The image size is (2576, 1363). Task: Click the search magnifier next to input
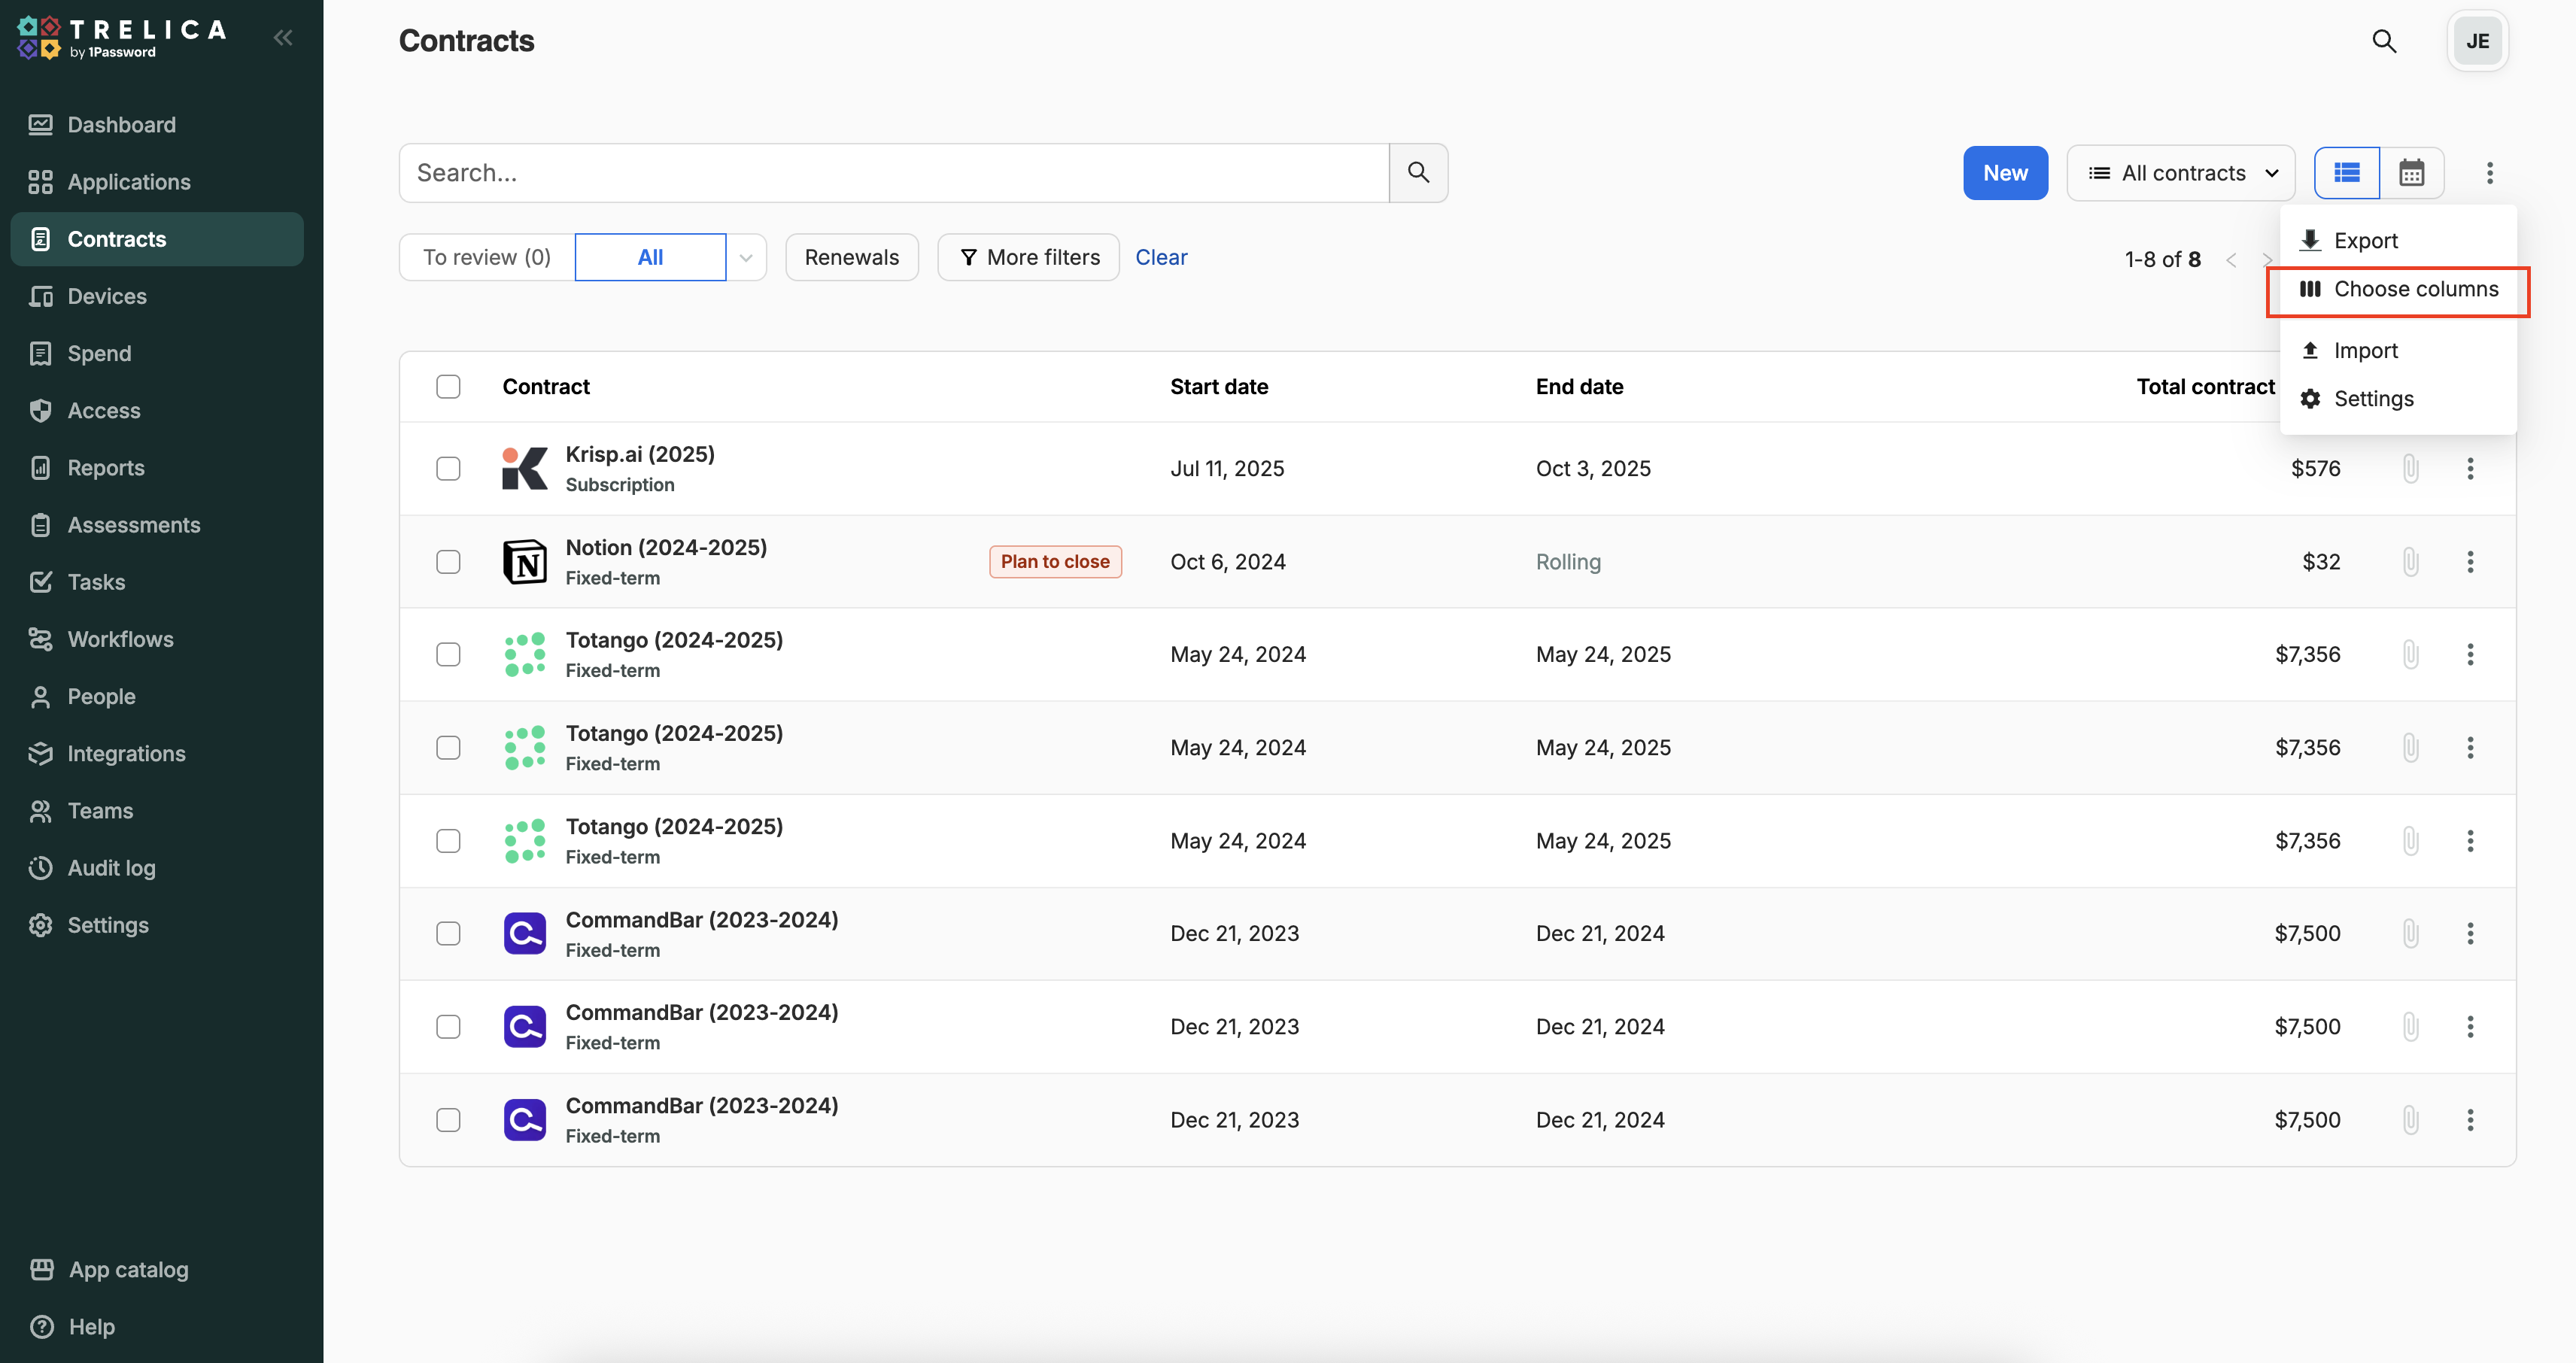pos(1417,173)
